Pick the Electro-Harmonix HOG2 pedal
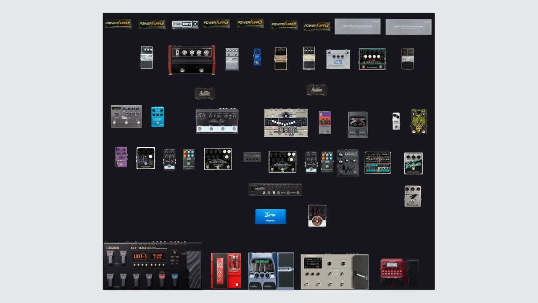 (286, 122)
